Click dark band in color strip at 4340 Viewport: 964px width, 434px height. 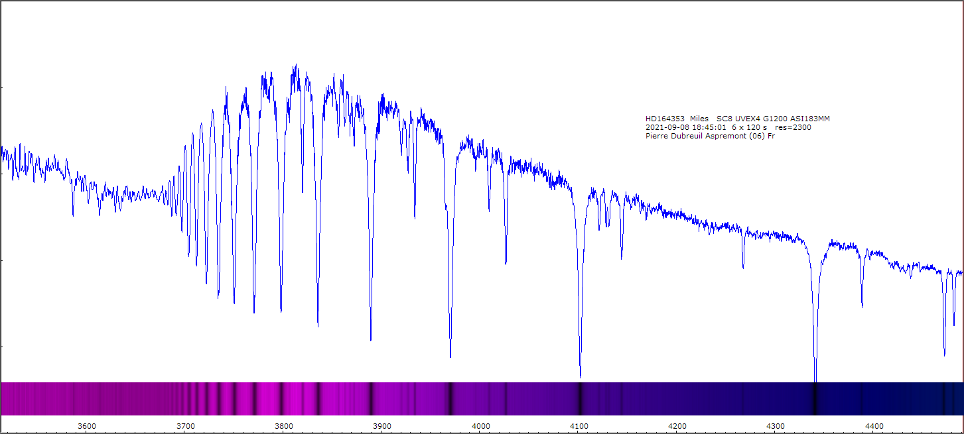[815, 399]
